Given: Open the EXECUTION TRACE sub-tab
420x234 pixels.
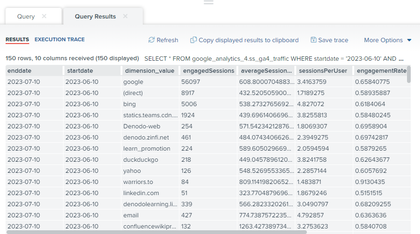Looking at the screenshot, I should [59, 40].
